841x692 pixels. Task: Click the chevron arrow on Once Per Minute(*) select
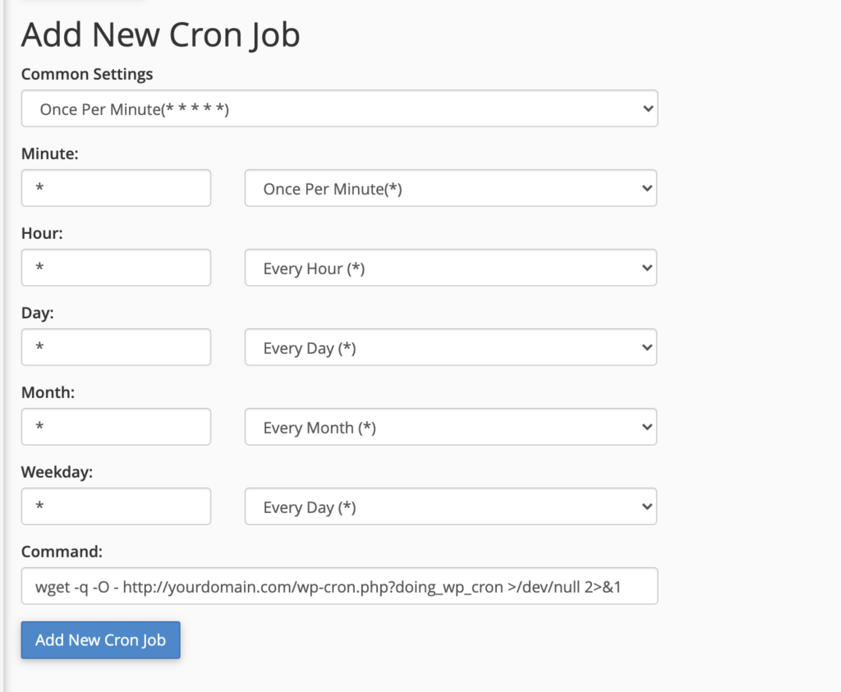(647, 189)
